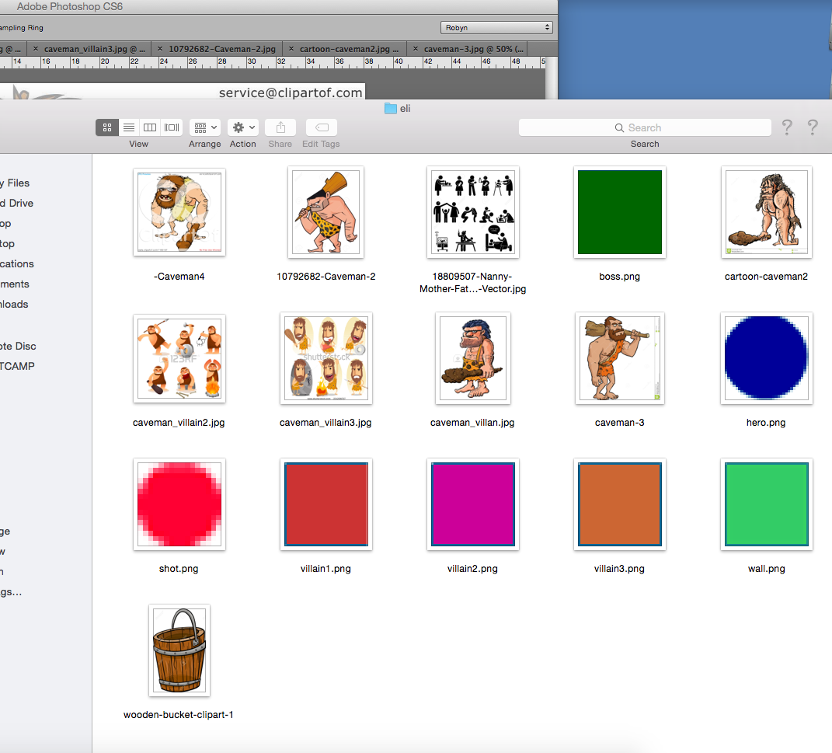Select the boss.png dark green thumbnail
This screenshot has width=832, height=753.
click(x=619, y=212)
